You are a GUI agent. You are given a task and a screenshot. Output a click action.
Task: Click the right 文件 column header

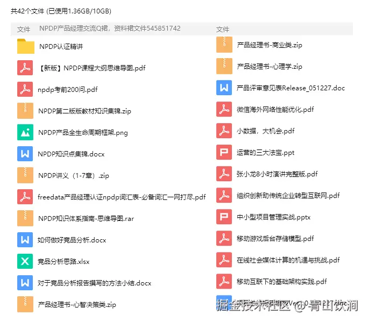(223, 30)
